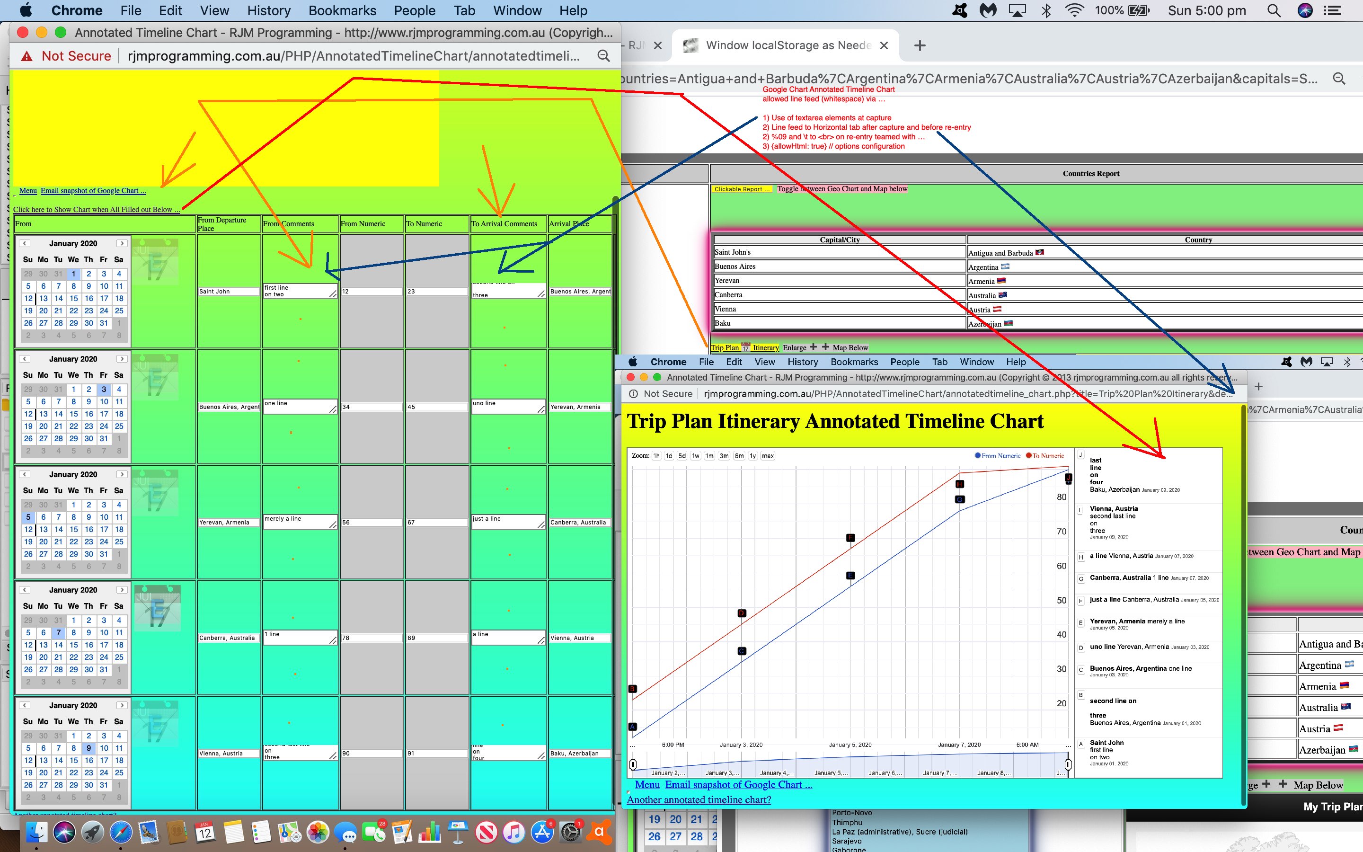Screen dimensions: 1363x852
Task: Launch Safari from the dock
Action: click(121, 832)
